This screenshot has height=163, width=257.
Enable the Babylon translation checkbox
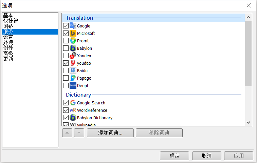[x=66, y=48]
